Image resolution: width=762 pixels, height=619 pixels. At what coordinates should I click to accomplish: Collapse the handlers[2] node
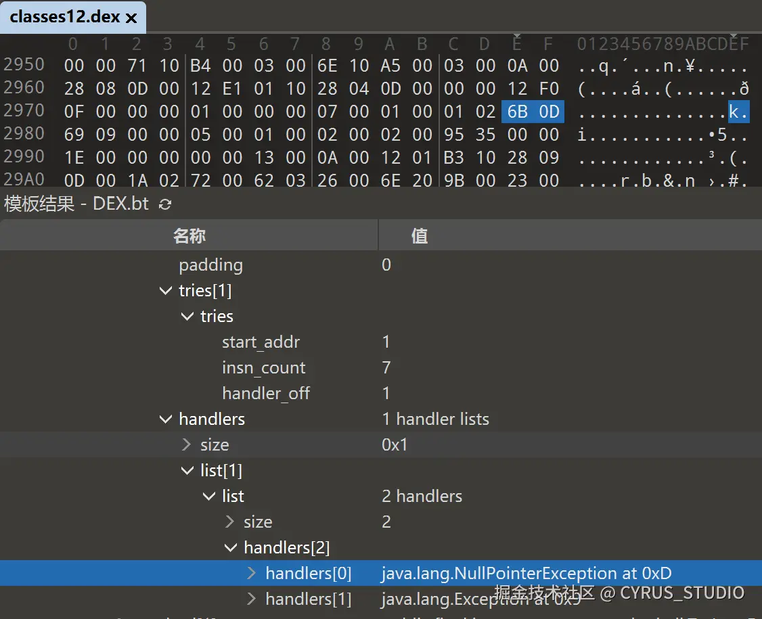230,547
